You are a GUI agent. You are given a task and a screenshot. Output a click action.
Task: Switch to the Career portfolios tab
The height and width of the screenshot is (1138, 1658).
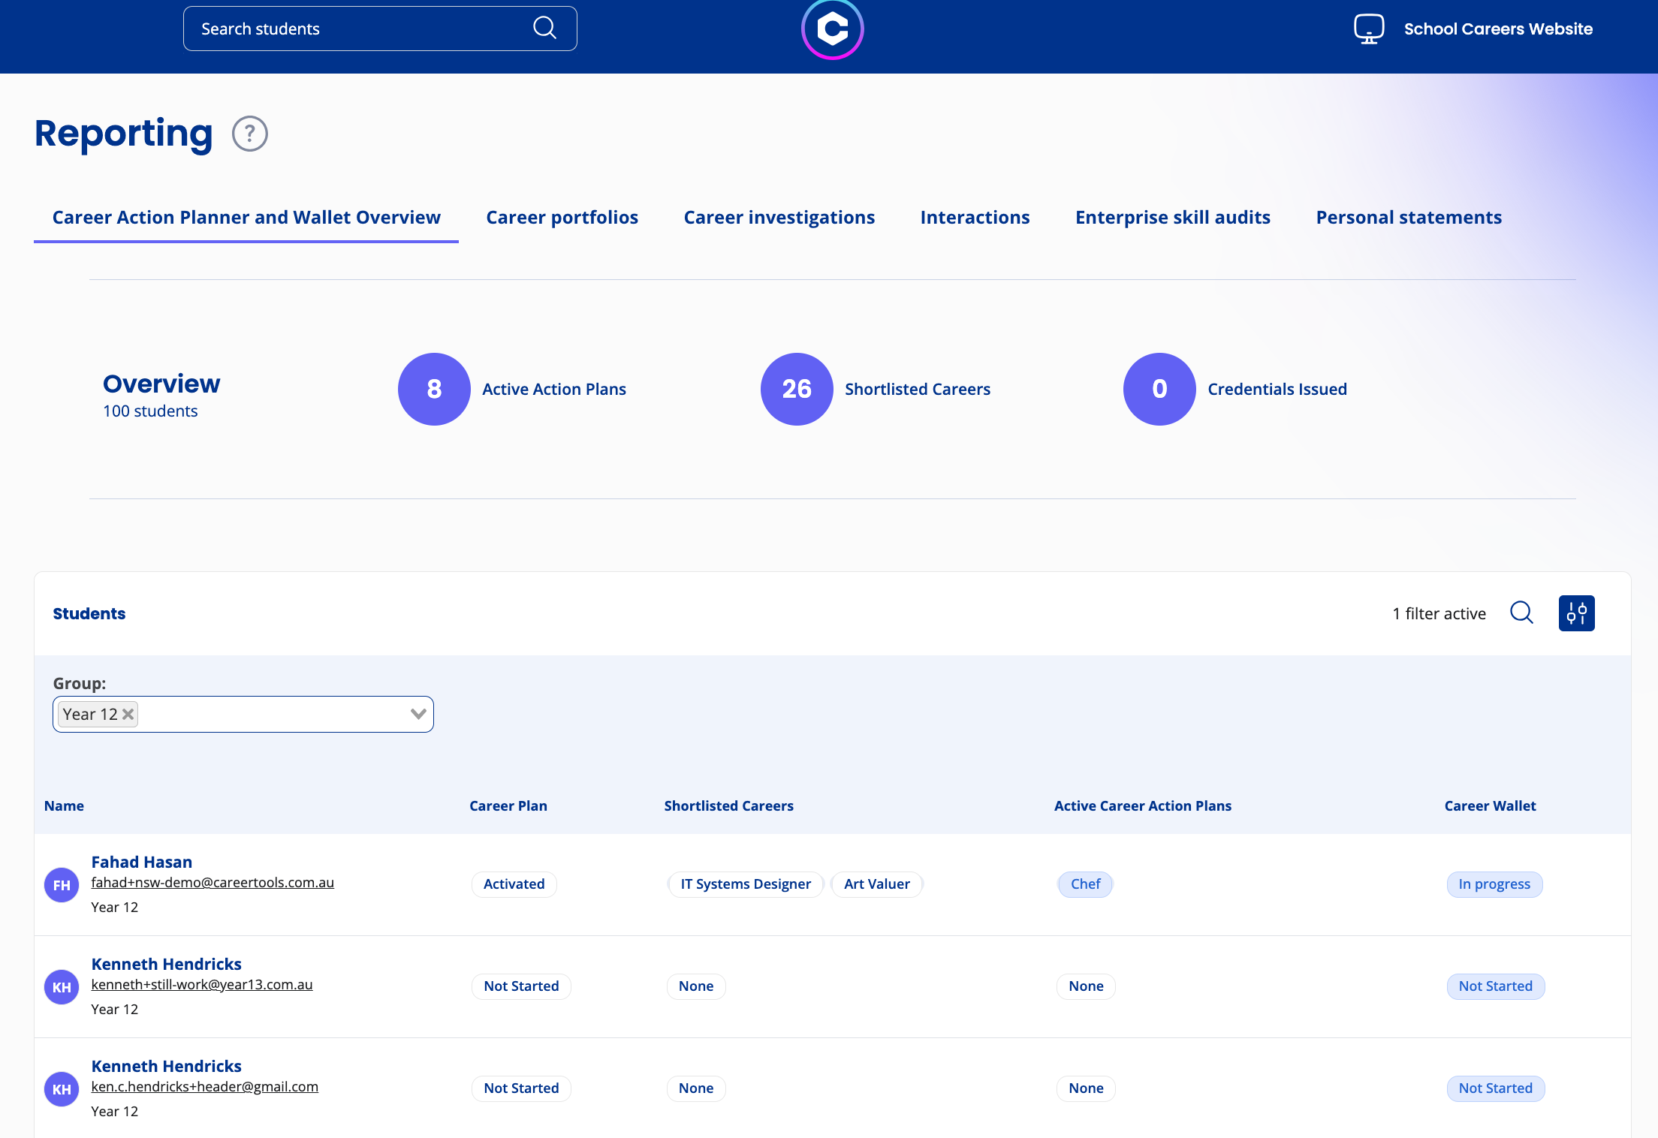562,218
